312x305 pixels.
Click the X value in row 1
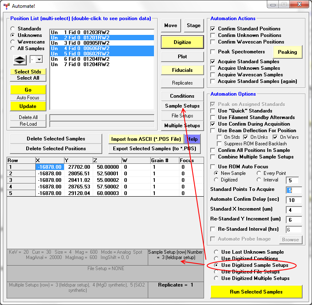coord(49,167)
